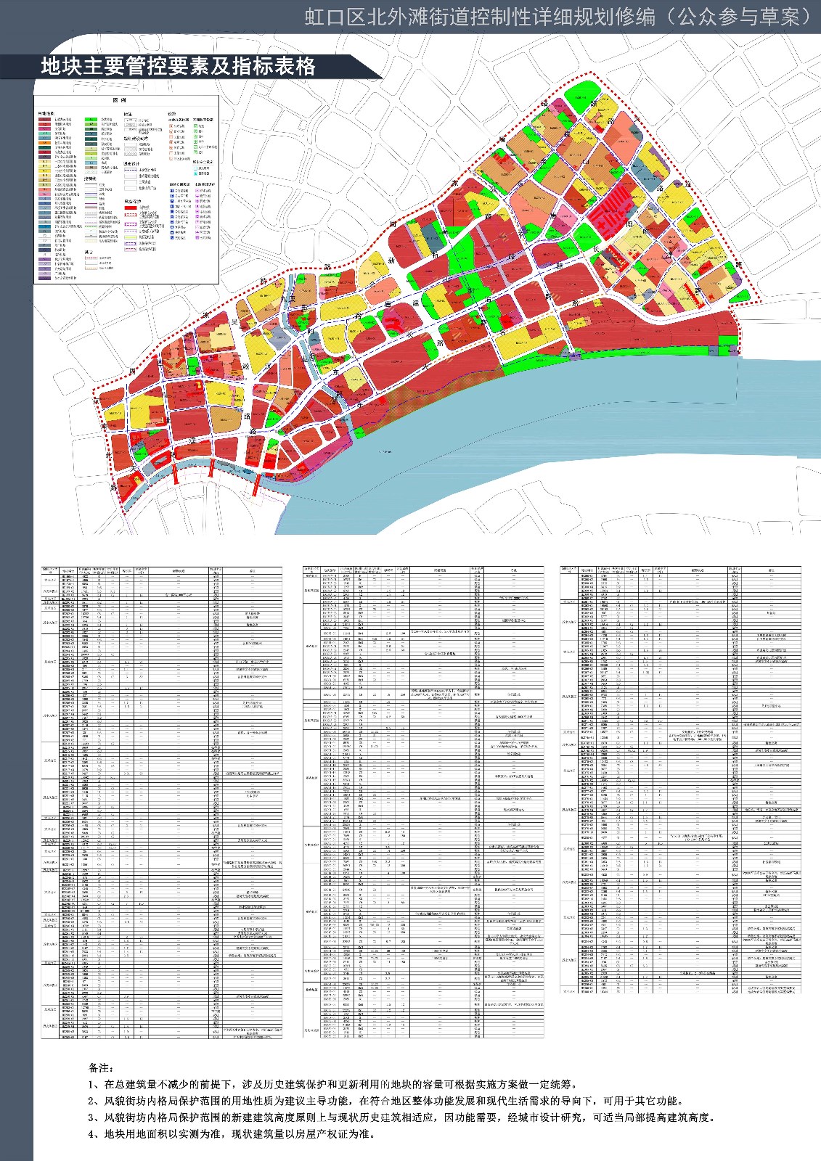
Task: Select the large solid bright red legend rectangle
Action: coord(131,208)
